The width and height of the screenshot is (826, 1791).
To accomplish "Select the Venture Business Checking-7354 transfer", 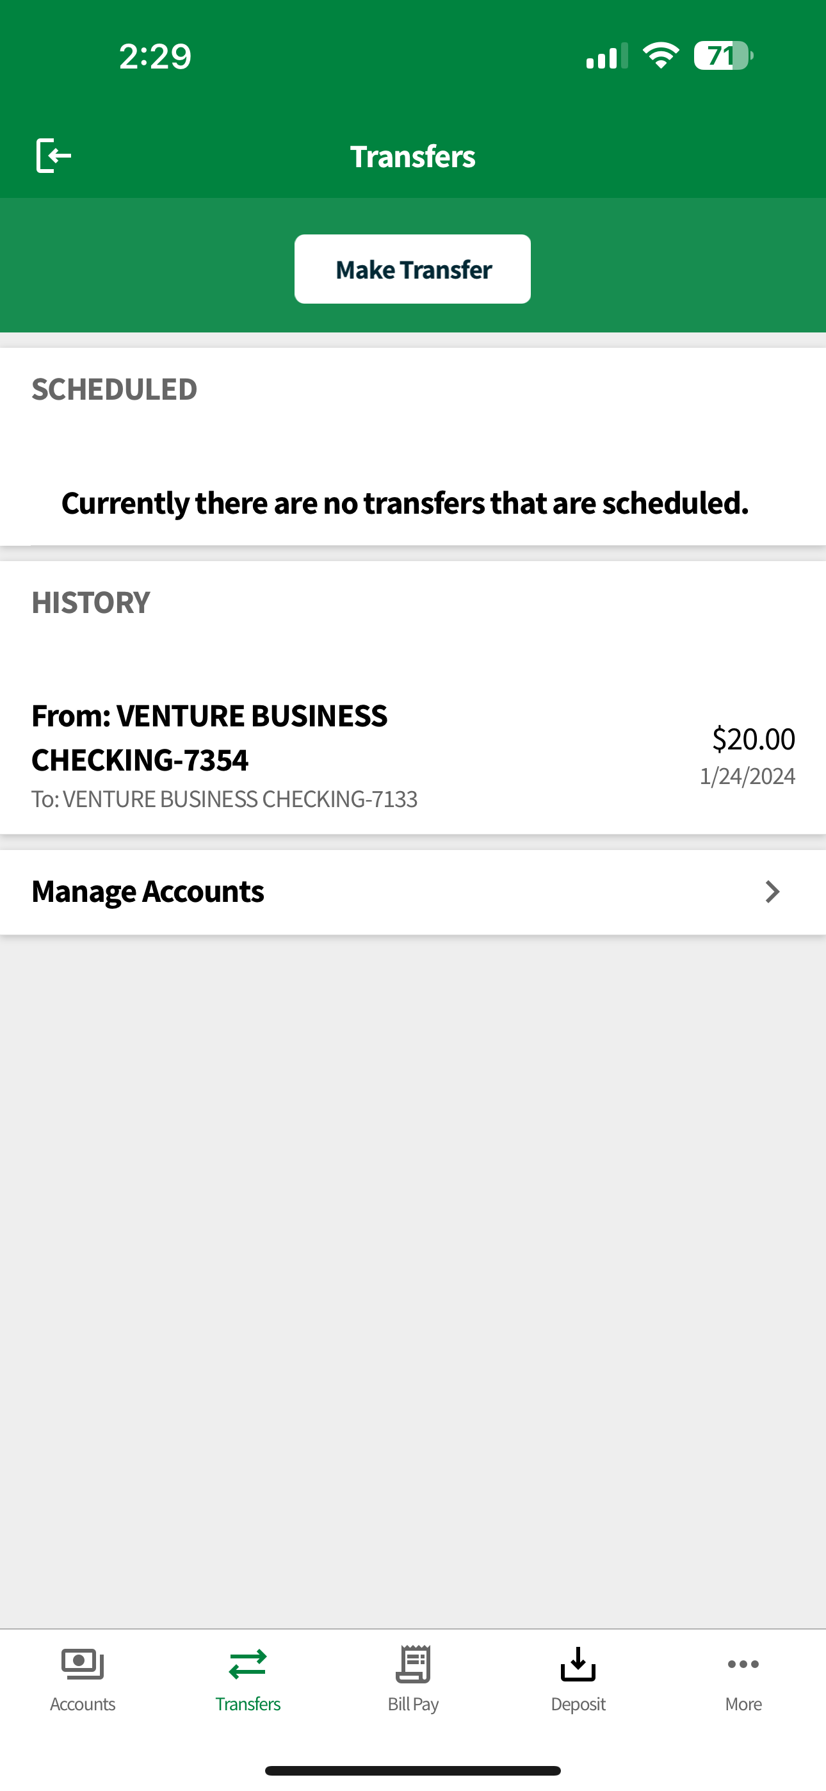I will tap(209, 738).
